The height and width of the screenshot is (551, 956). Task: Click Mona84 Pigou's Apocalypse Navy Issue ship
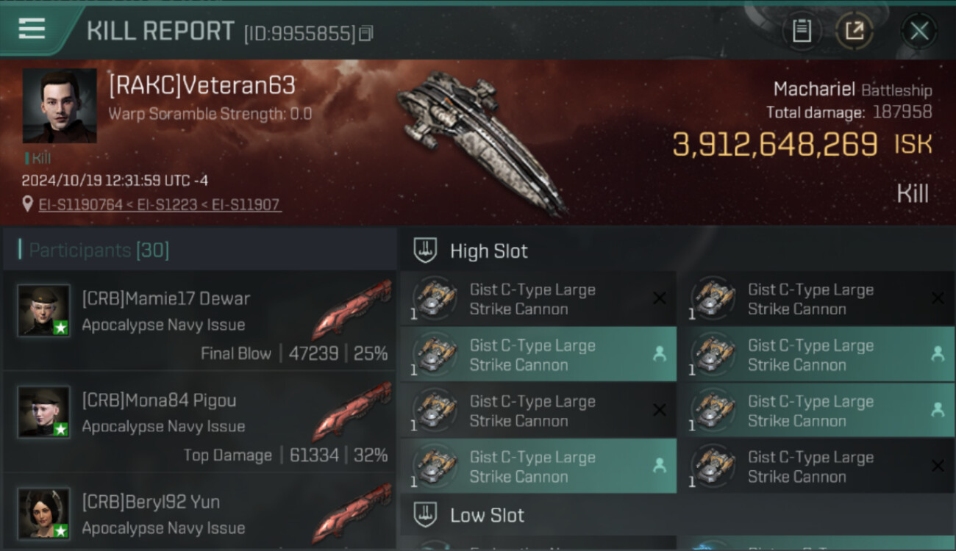352,411
